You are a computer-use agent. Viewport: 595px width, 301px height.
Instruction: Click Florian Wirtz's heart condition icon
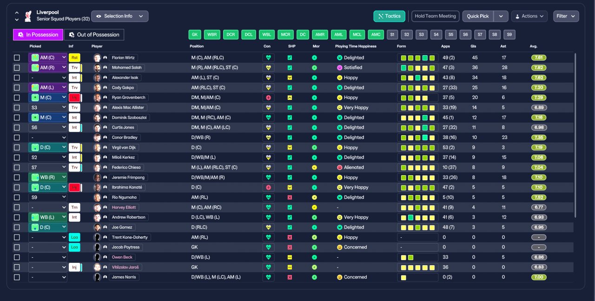coord(268,58)
